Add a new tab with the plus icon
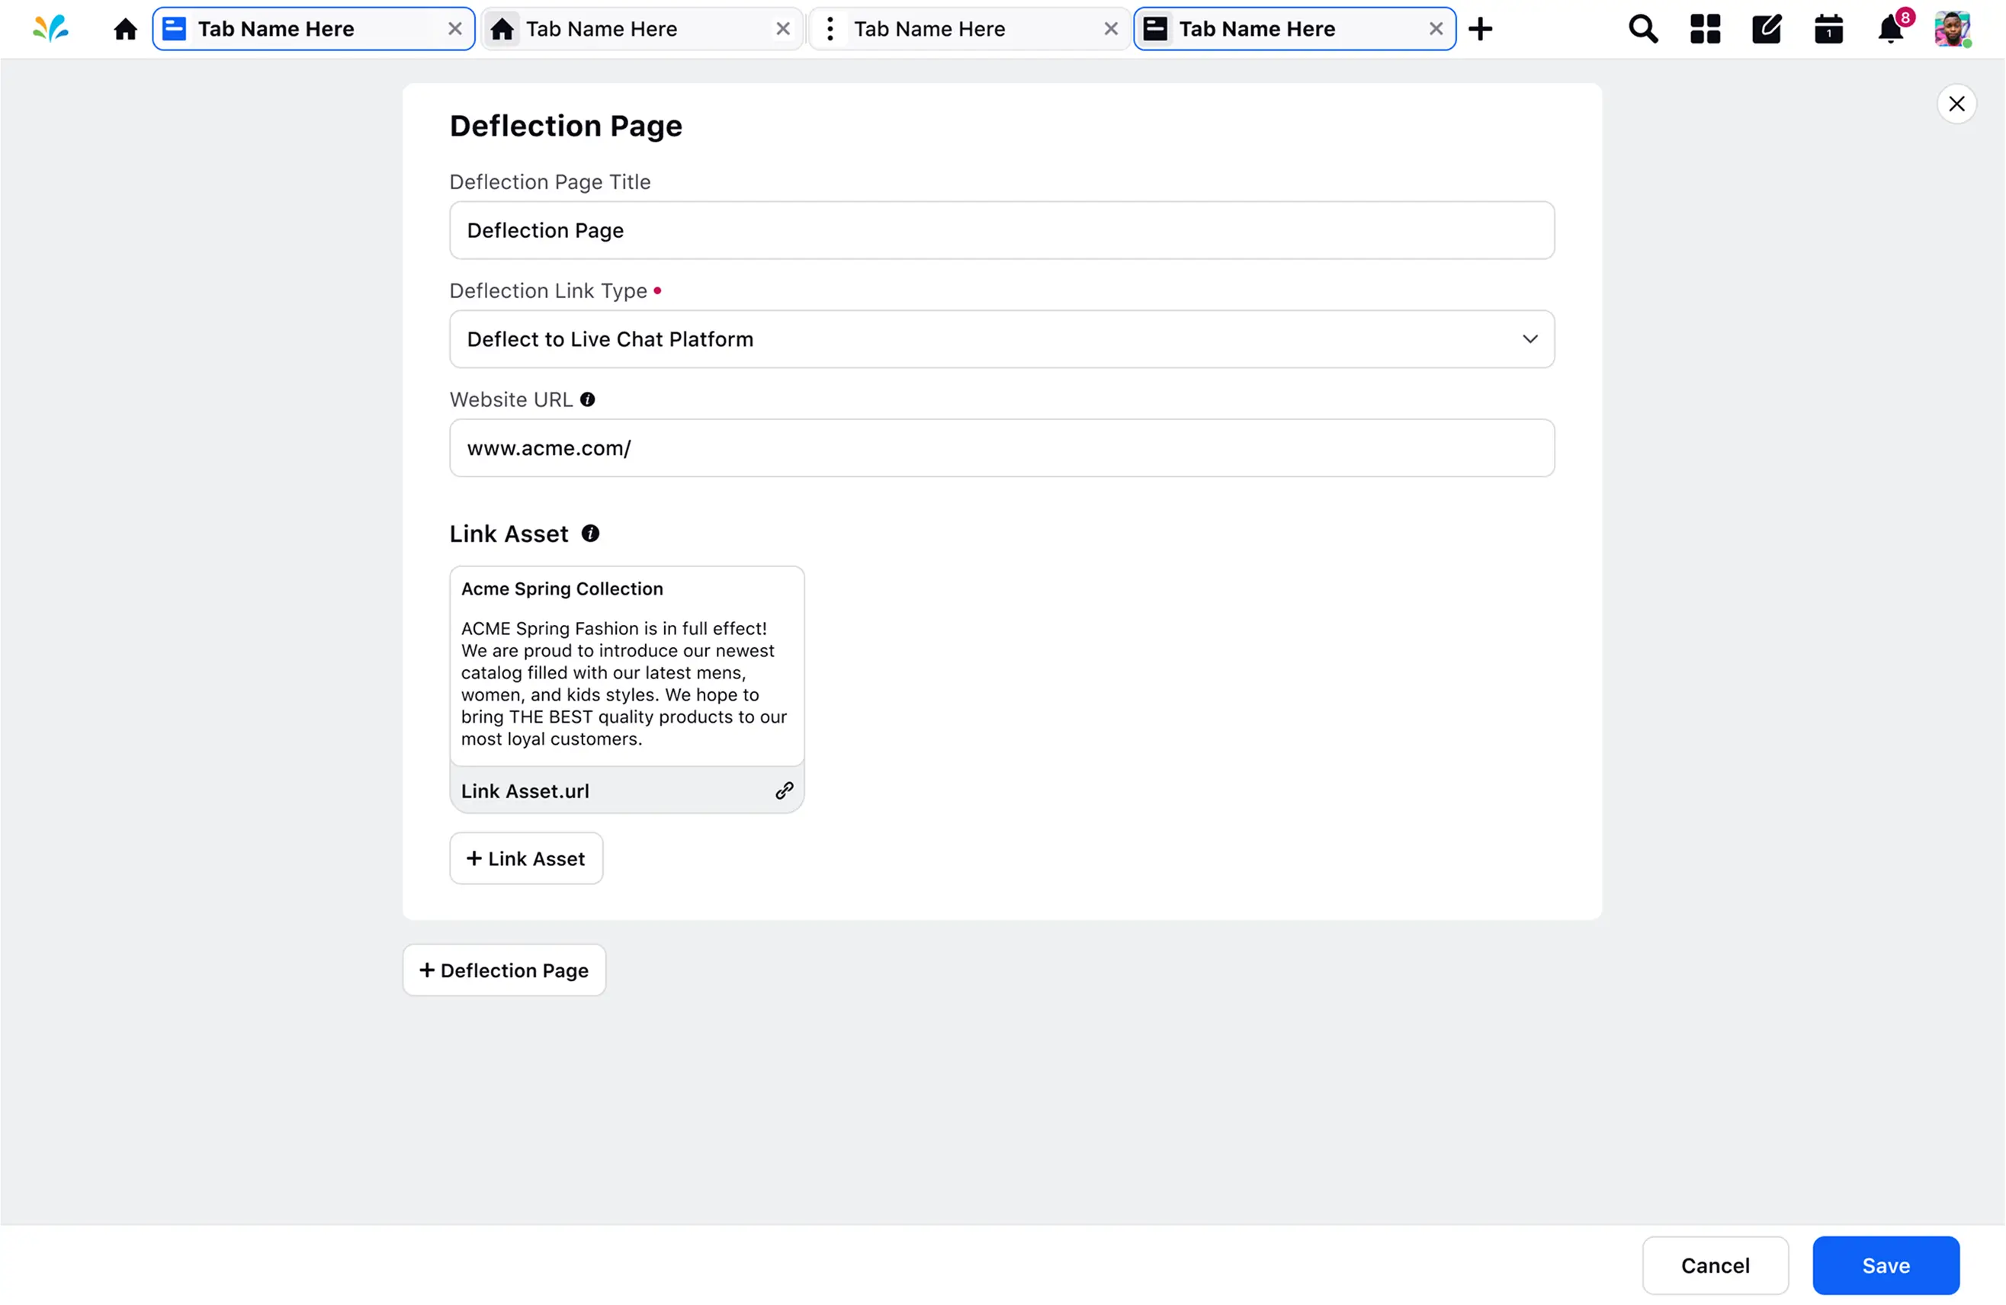 tap(1480, 30)
